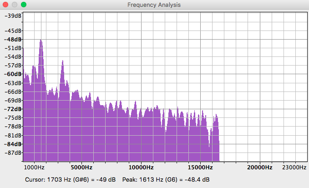Click the -87dB axis label
Viewport: 309px width, 188px height.
click(13, 153)
